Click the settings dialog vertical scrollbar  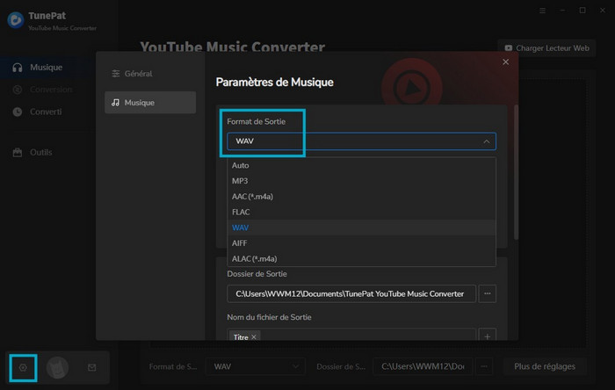tap(517, 172)
